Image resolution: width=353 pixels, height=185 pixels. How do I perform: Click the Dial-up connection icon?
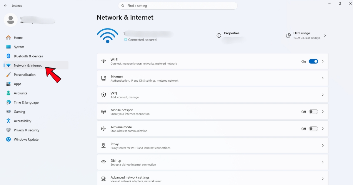coord(104,162)
